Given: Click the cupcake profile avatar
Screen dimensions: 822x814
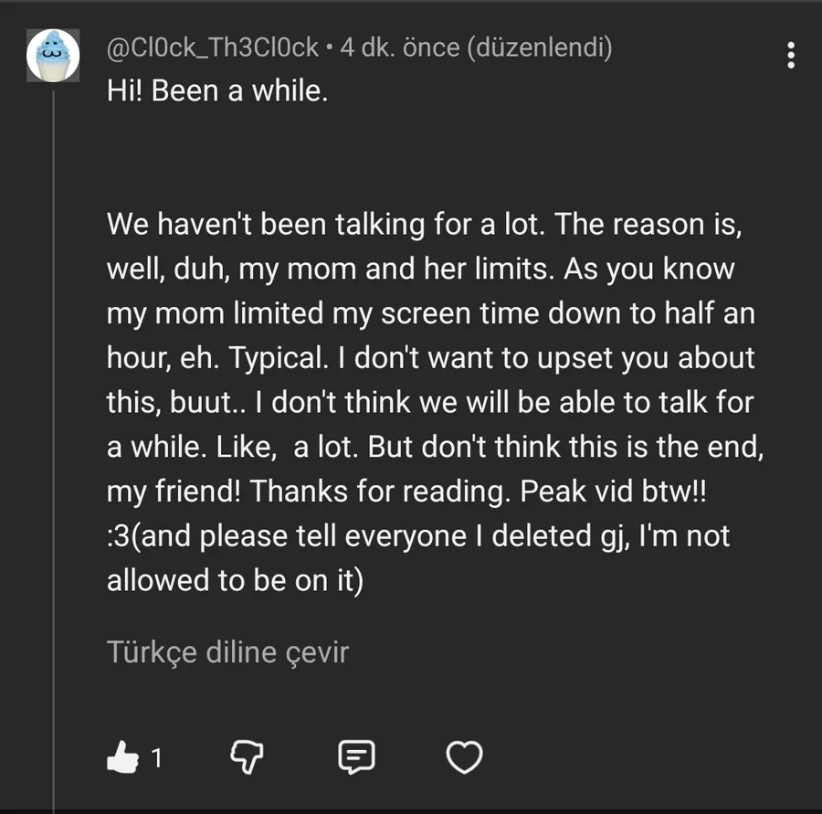Looking at the screenshot, I should coord(53,55).
